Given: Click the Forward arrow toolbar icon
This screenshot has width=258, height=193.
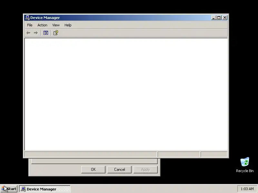Looking at the screenshot, I should [36, 33].
